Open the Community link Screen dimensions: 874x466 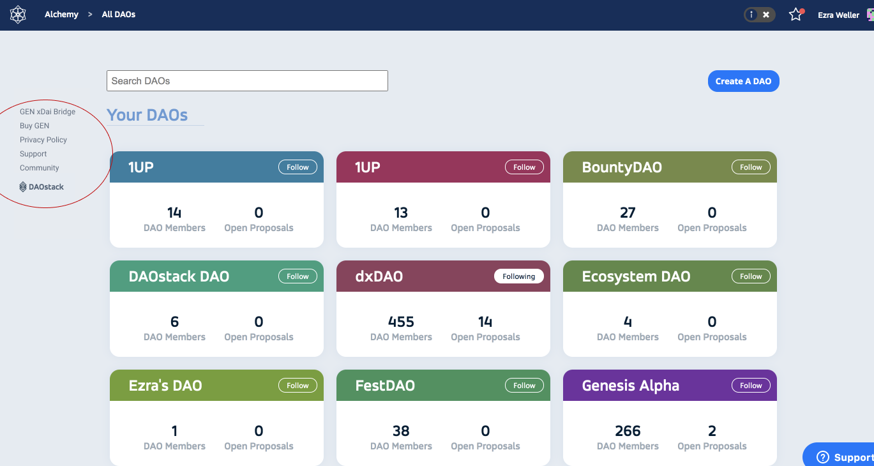coord(39,167)
